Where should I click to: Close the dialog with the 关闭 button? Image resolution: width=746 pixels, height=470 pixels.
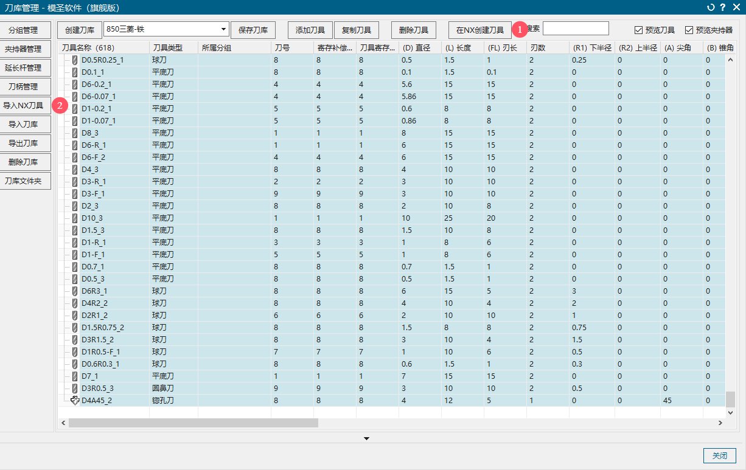(720, 455)
